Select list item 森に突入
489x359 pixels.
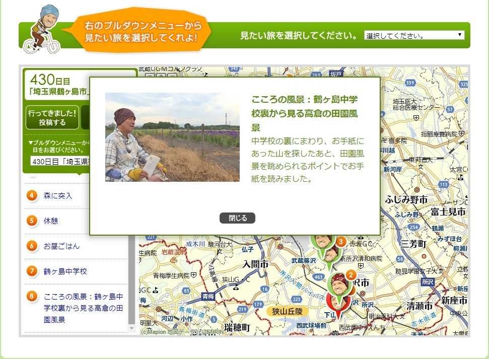[58, 196]
